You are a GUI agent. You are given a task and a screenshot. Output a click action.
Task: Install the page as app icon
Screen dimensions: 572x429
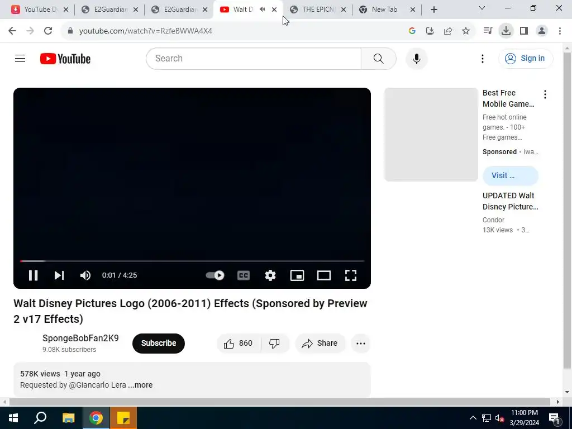tap(430, 31)
